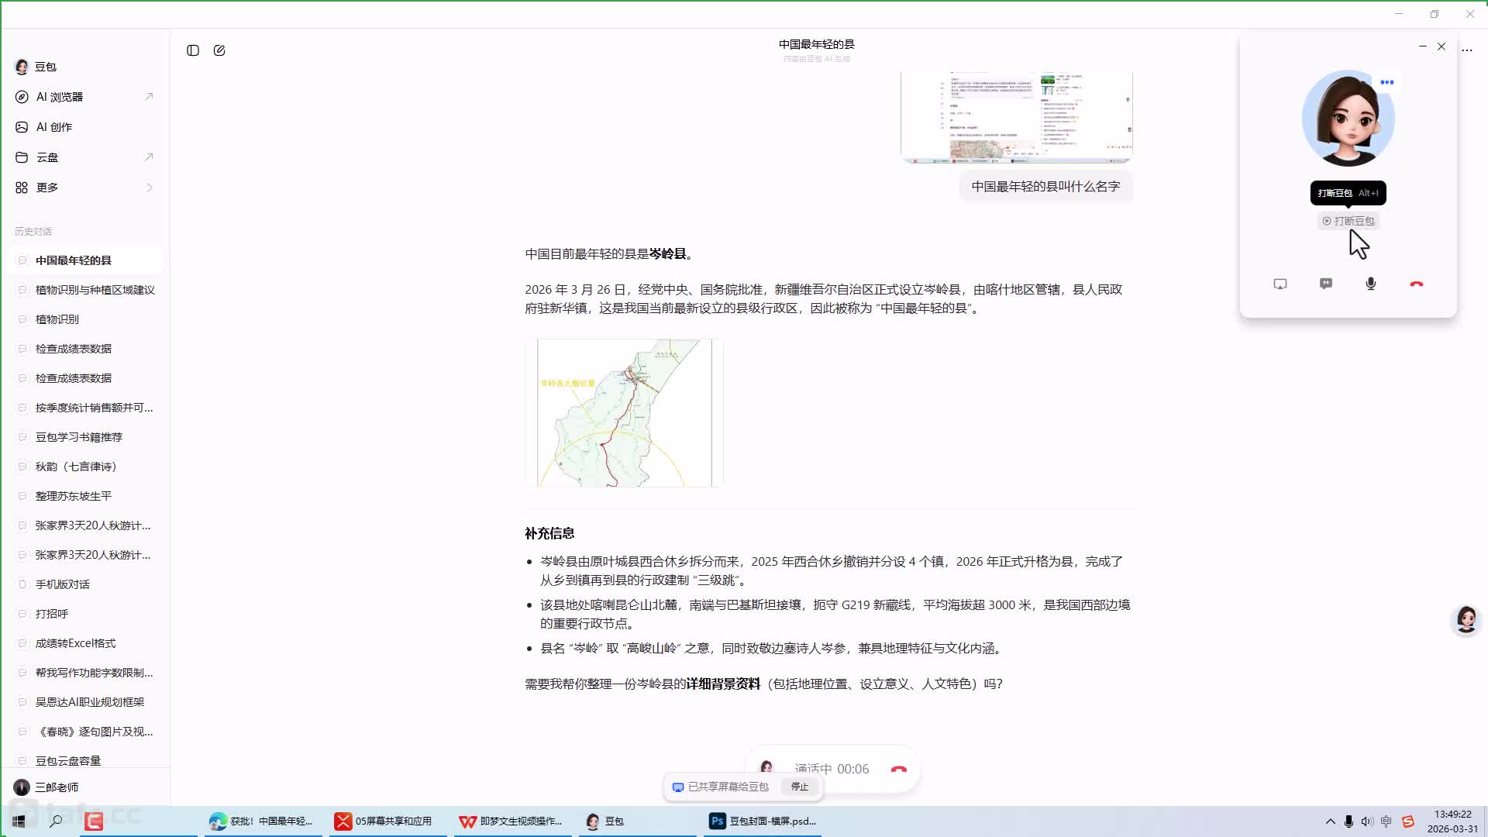The height and width of the screenshot is (837, 1488).
Task: Stop screen sharing with 停止 button
Action: 800,787
